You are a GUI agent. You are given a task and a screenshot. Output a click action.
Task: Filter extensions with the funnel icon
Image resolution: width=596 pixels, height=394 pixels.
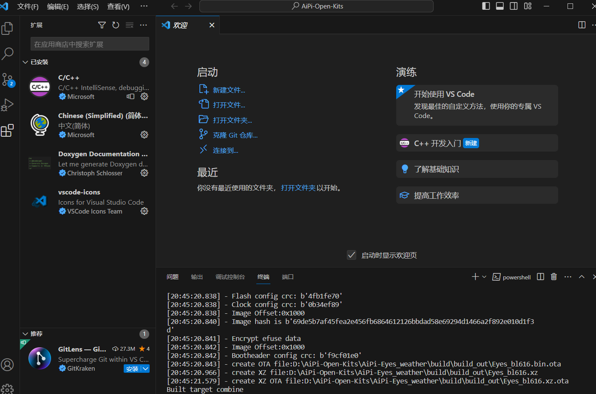coord(102,25)
